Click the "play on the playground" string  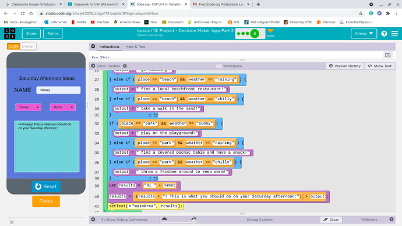[168, 133]
